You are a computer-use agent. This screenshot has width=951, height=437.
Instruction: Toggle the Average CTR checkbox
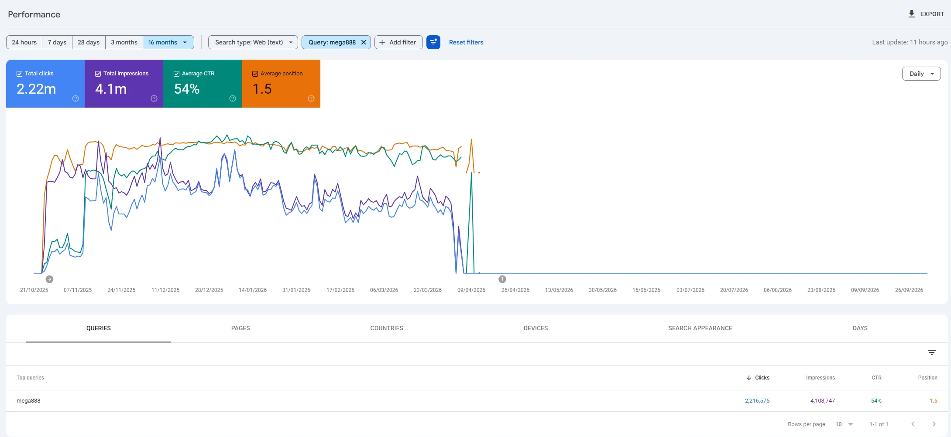click(176, 74)
